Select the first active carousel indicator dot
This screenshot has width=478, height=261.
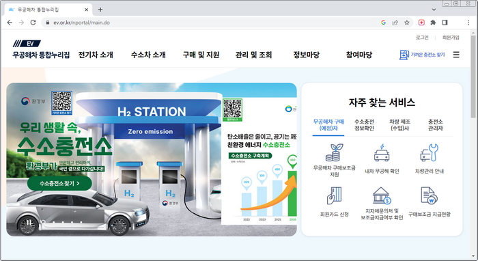tap(43, 222)
